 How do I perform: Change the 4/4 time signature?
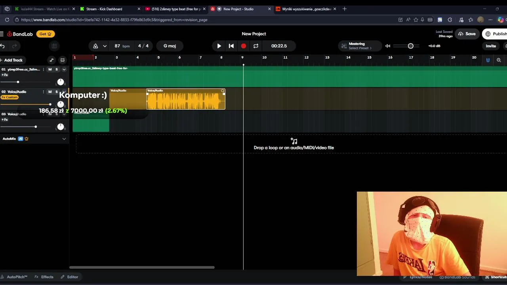[x=143, y=46]
